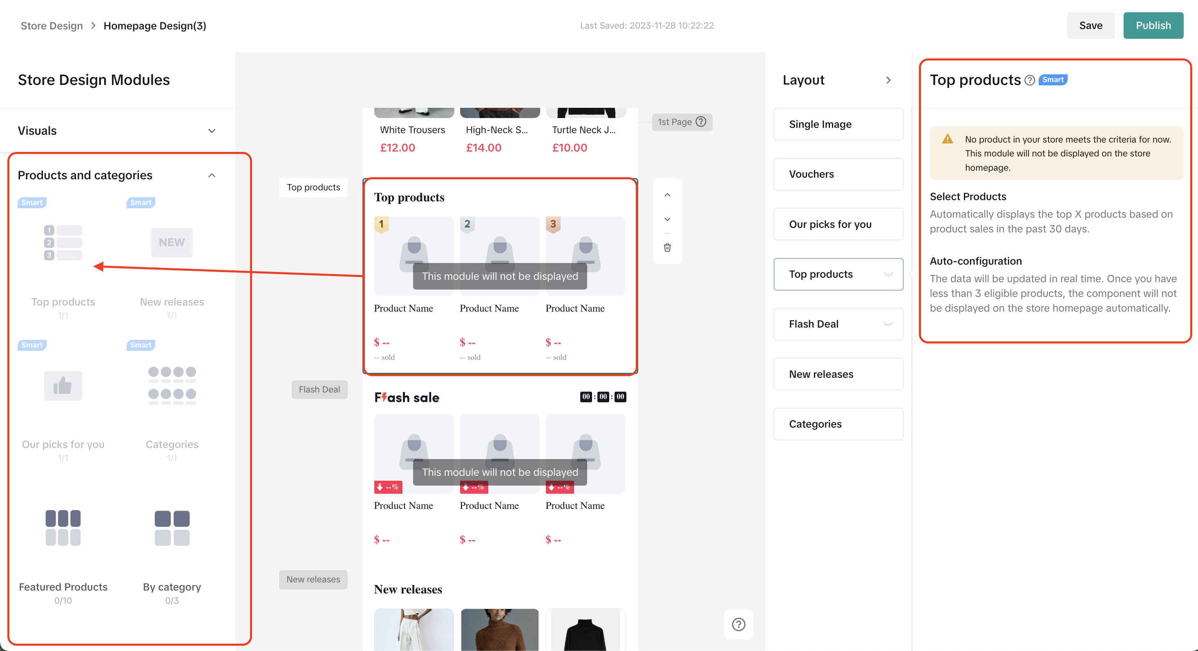
Task: Click the trash icon to delete module
Action: click(667, 247)
